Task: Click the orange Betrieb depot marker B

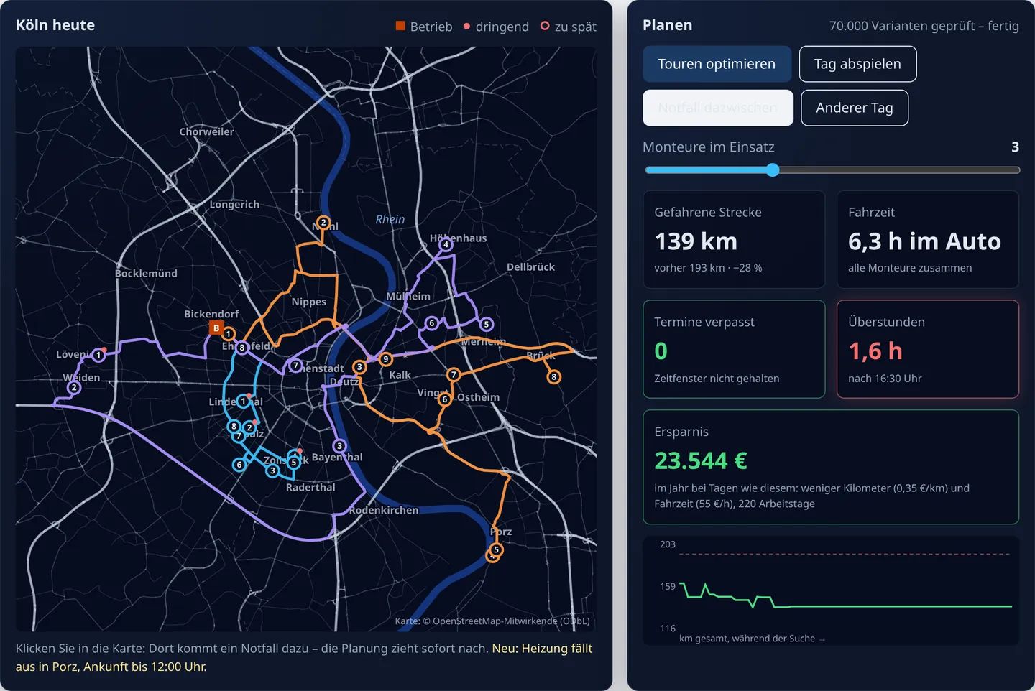Action: tap(216, 328)
